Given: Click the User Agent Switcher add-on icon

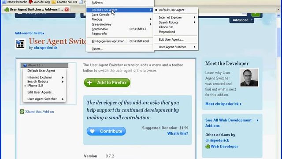Looking at the screenshot, I should [x=20, y=44].
